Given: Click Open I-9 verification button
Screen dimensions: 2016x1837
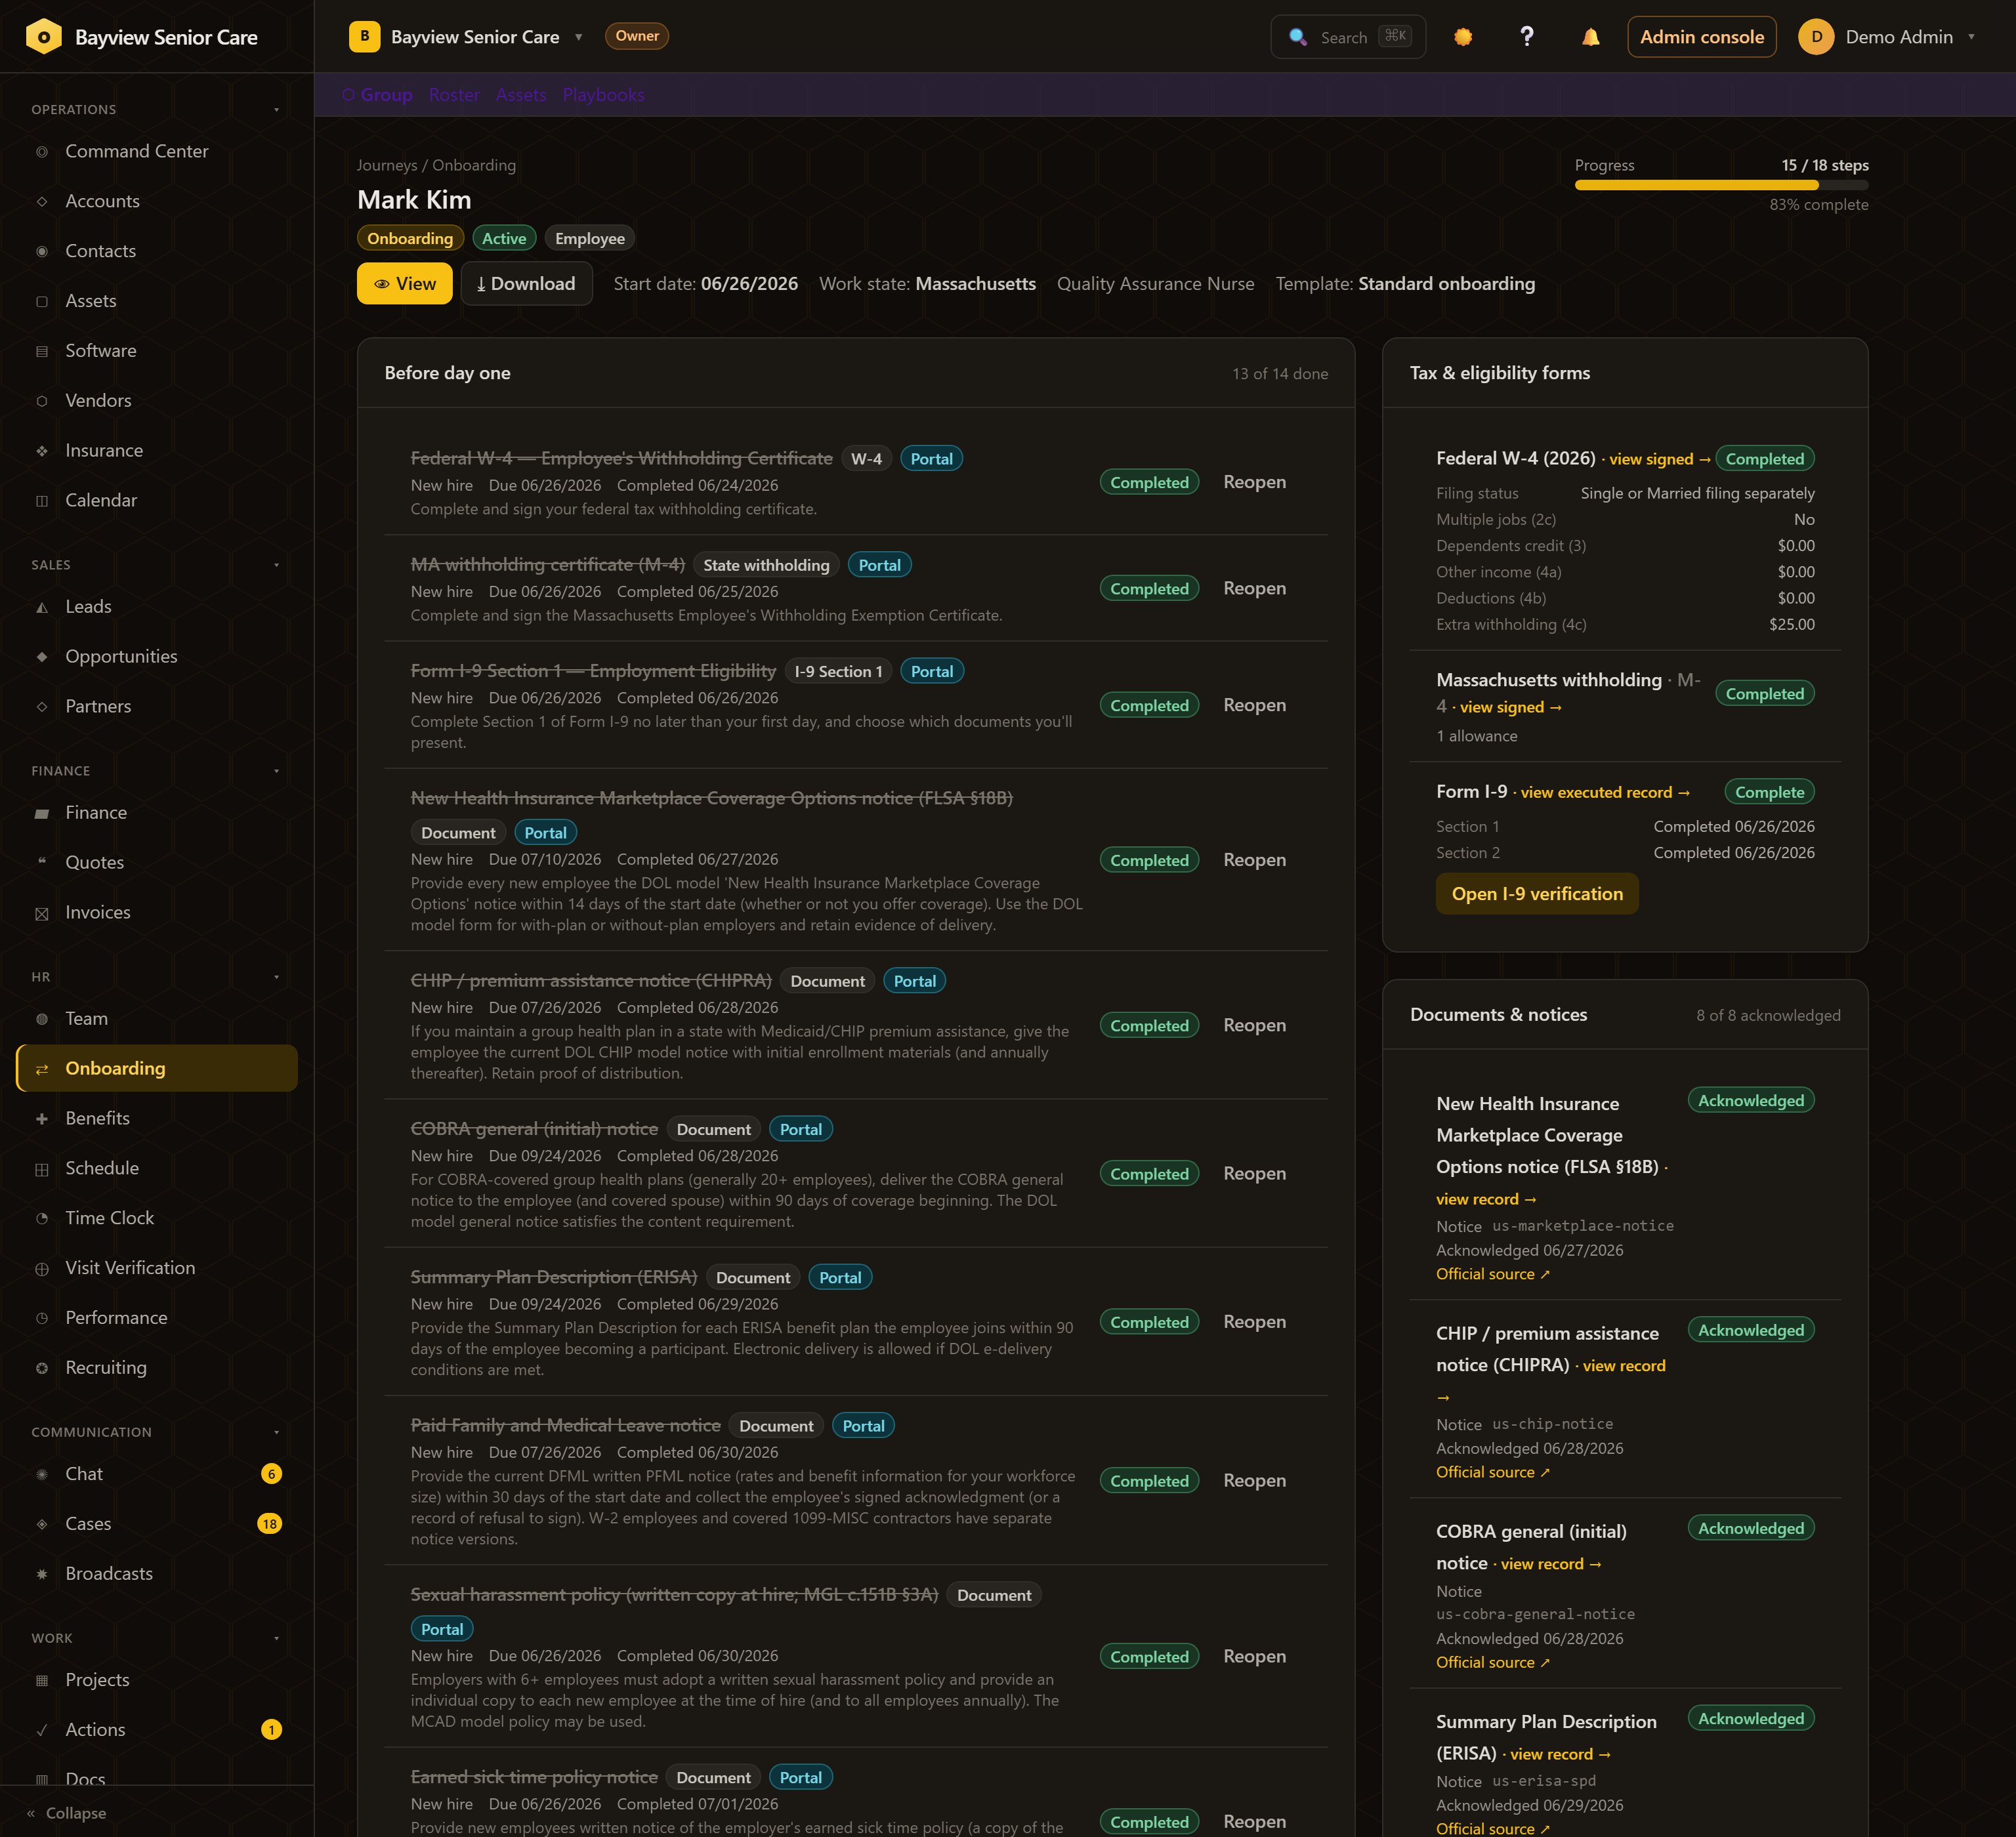Looking at the screenshot, I should pyautogui.click(x=1537, y=894).
